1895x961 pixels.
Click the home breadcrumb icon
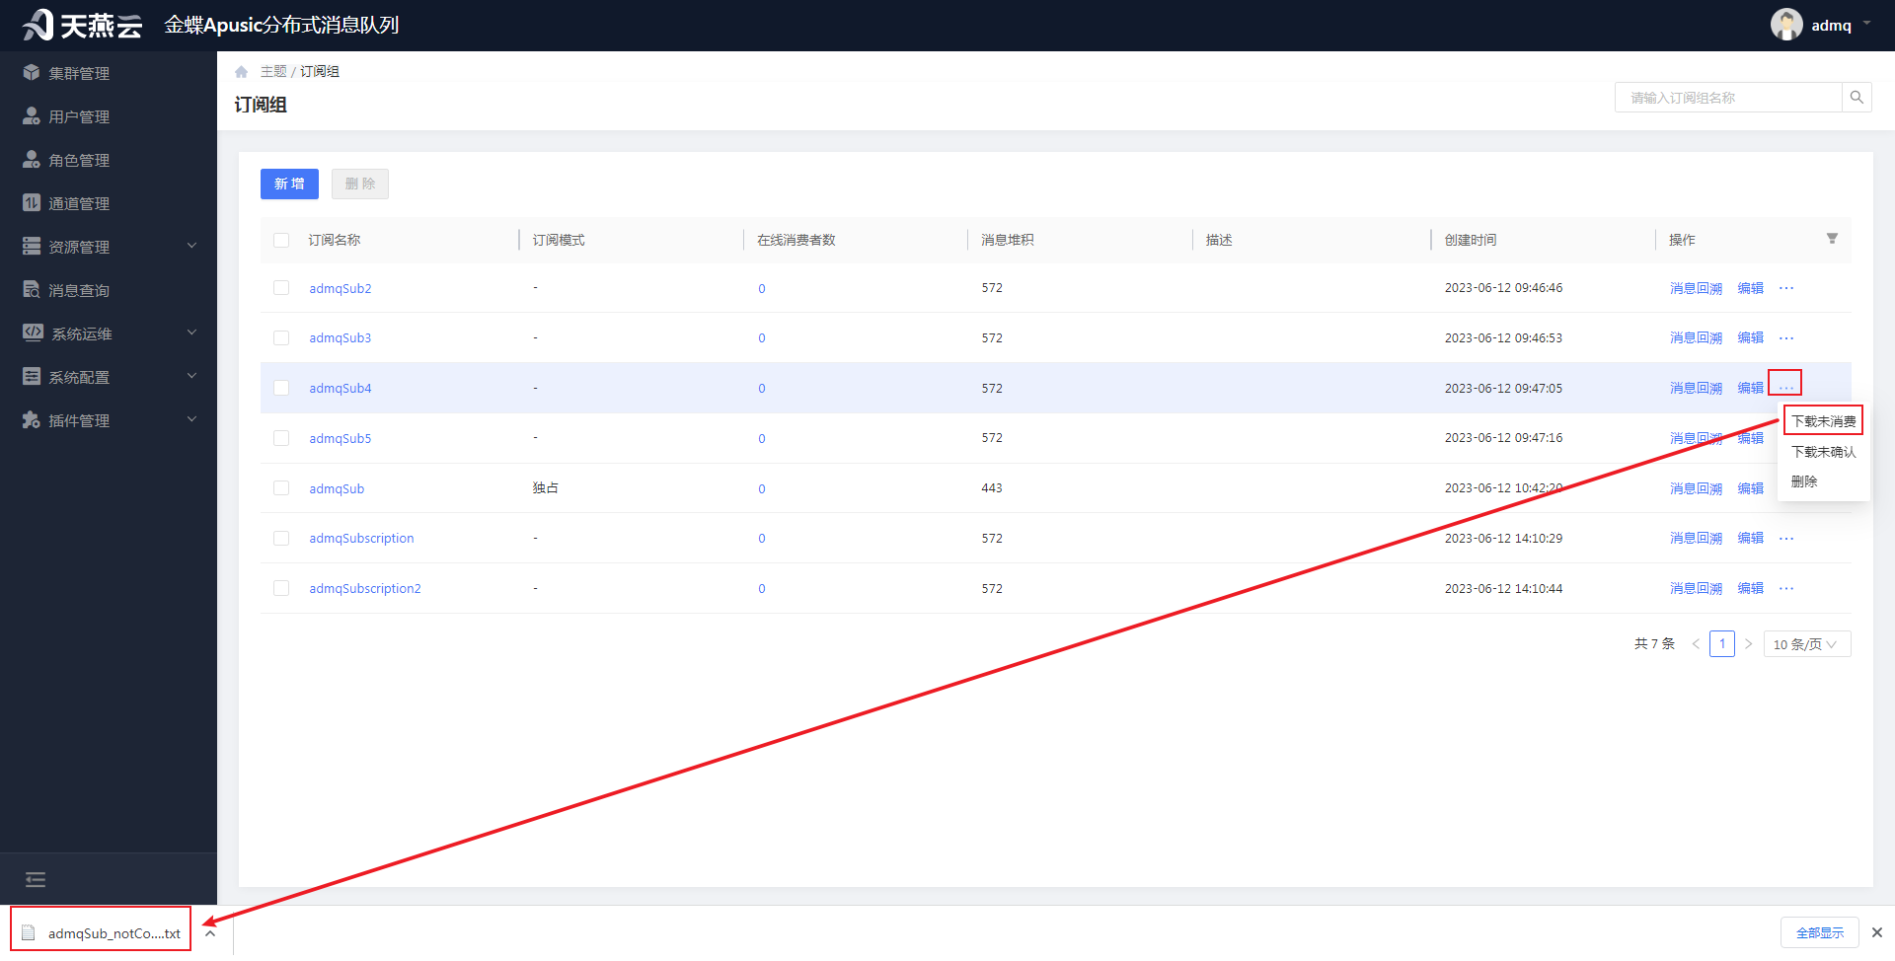pos(241,72)
